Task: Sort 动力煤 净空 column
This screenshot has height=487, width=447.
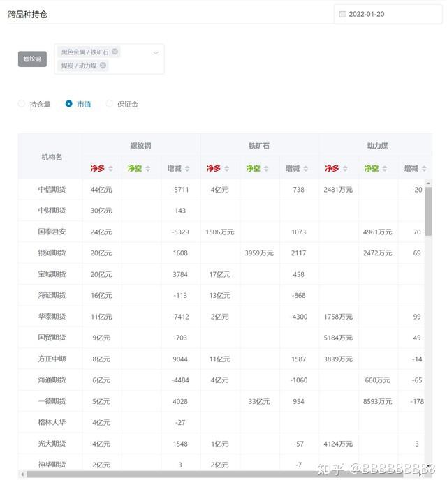Action: coord(386,169)
